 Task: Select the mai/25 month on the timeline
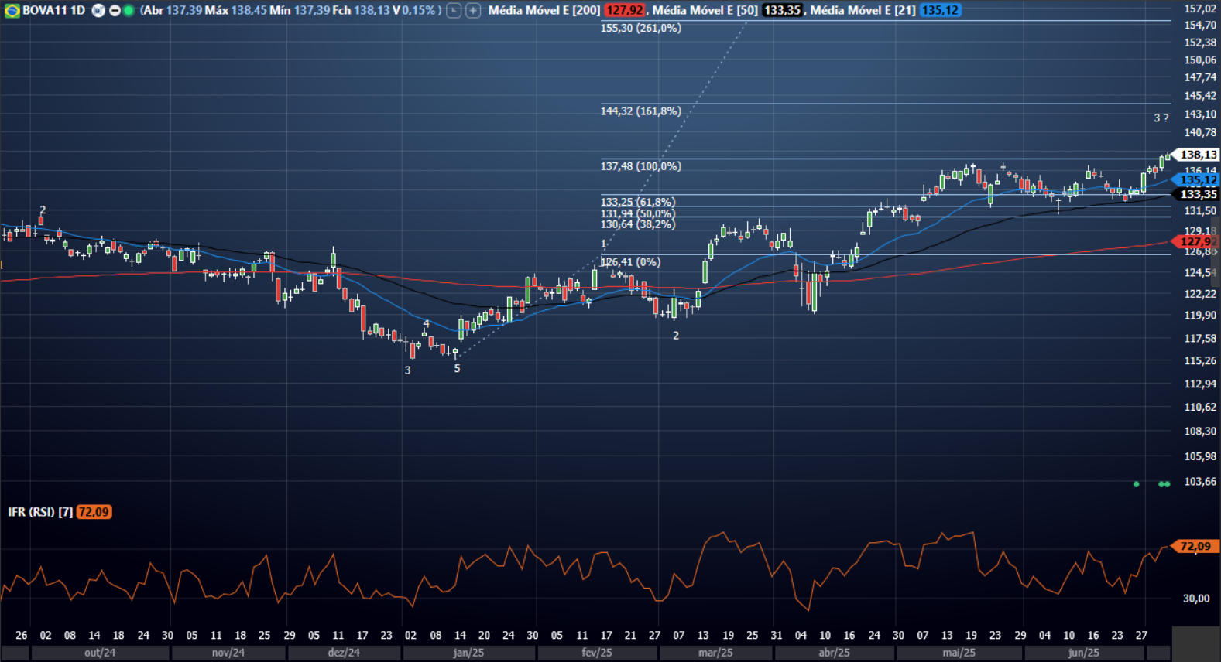tap(959, 653)
